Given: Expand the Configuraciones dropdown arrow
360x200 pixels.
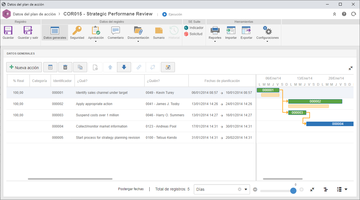Looking at the screenshot, I should [x=267, y=42].
